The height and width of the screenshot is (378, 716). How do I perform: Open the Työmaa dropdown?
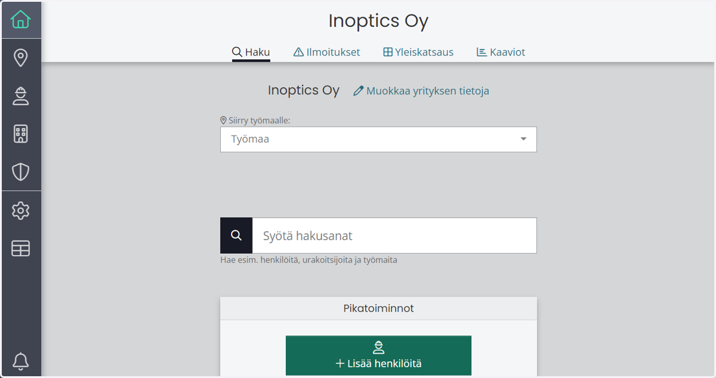(x=378, y=139)
